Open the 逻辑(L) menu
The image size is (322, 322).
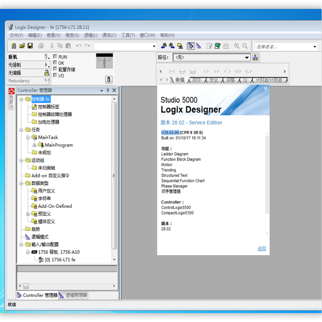(91, 35)
